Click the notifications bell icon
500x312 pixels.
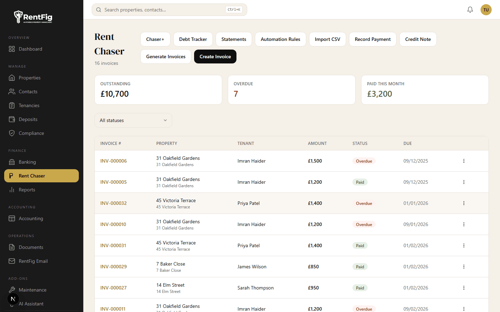pyautogui.click(x=470, y=10)
